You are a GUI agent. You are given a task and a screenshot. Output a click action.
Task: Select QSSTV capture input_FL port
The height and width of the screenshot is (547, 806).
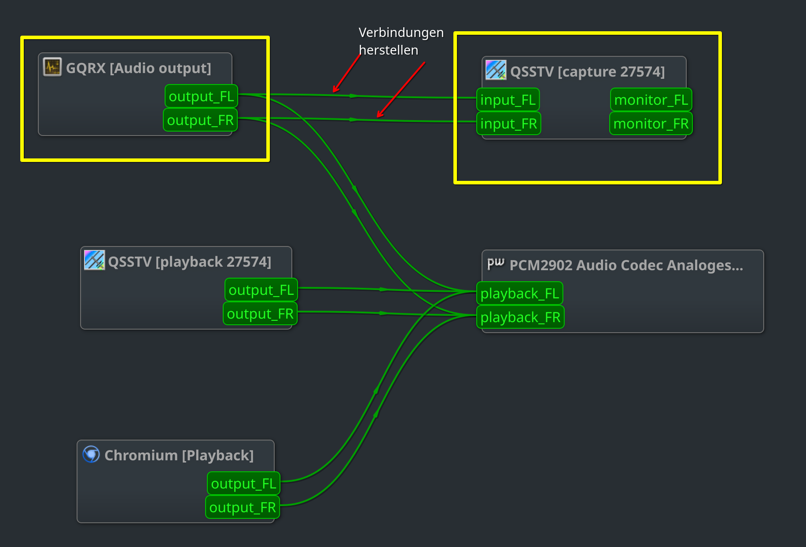(508, 100)
